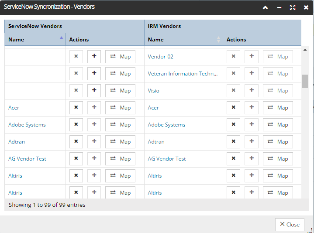The height and width of the screenshot is (233, 314).
Task: Sort ServiceNow vendors by Name column arrow
Action: pyautogui.click(x=61, y=38)
